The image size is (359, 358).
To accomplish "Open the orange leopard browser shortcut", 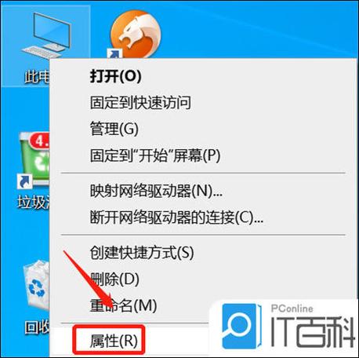I will [x=136, y=34].
